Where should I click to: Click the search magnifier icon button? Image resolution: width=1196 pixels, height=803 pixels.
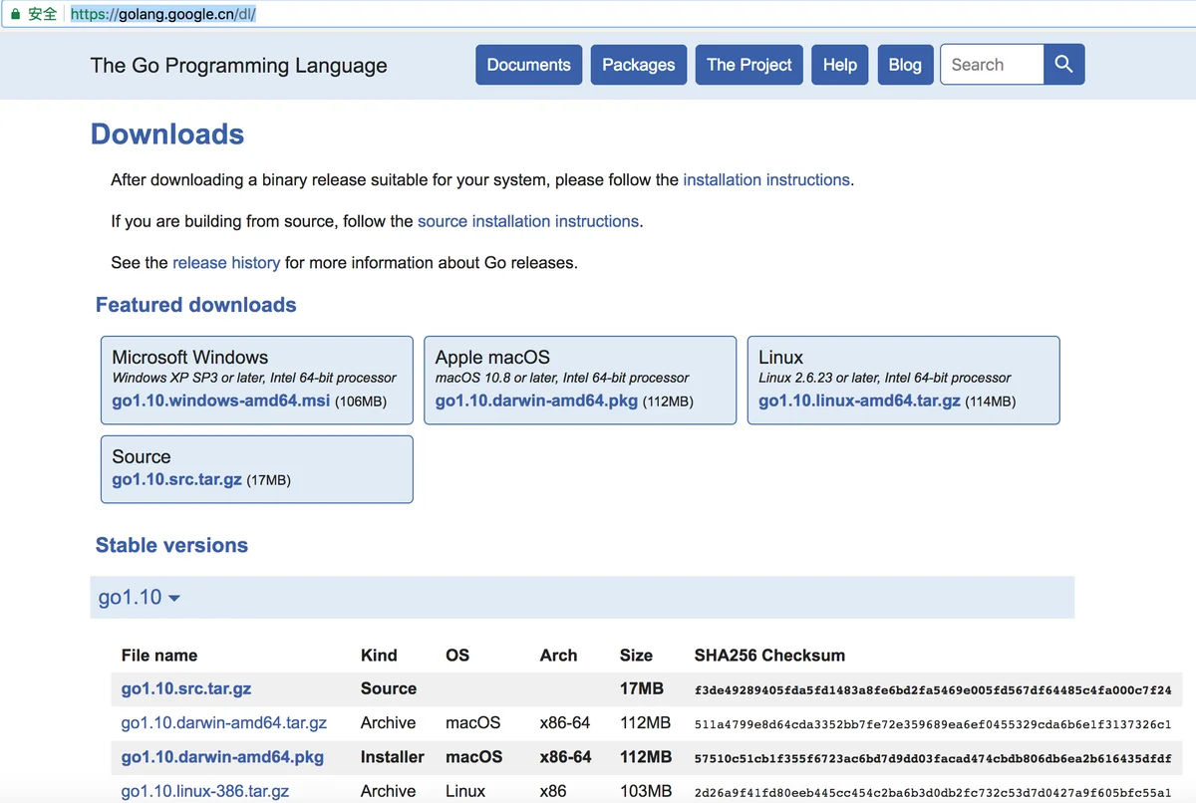tap(1063, 65)
